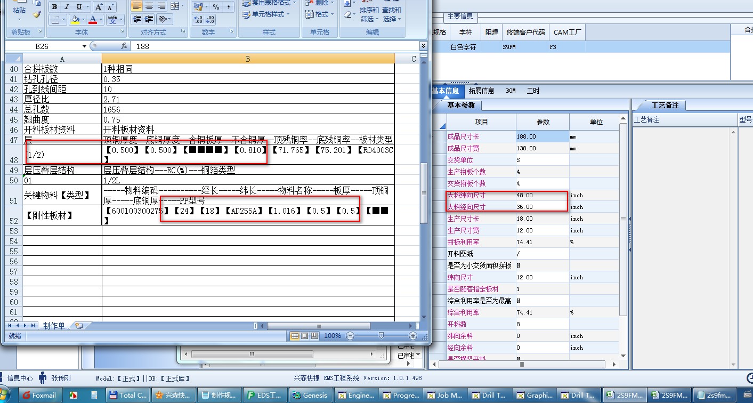
Task: Click the 成品尺寸长 value field 188.00
Action: [x=543, y=136]
